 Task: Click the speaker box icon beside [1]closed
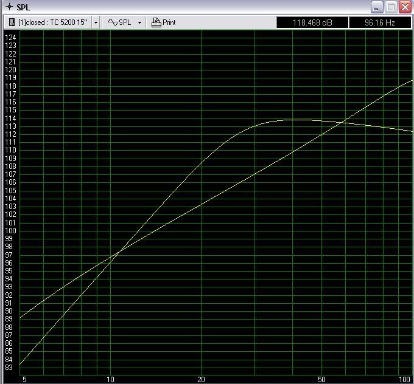[x=12, y=22]
